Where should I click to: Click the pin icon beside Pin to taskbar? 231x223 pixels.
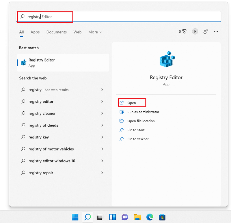[122, 139]
